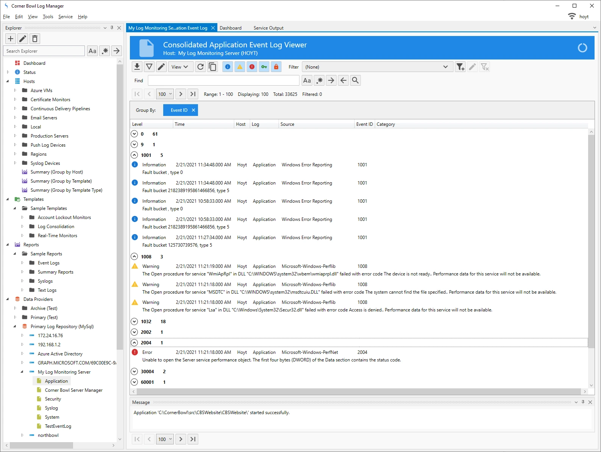Sort by the Time column header
Image resolution: width=601 pixels, height=452 pixels.
203,124
